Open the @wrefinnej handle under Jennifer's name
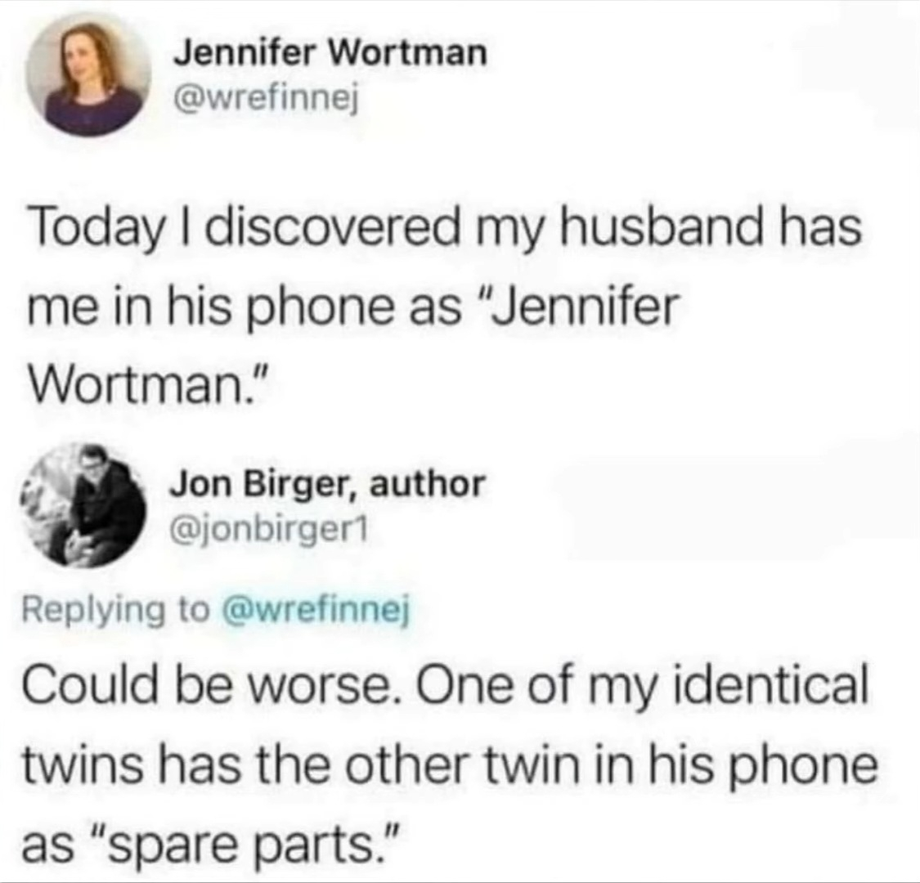 click(x=265, y=101)
